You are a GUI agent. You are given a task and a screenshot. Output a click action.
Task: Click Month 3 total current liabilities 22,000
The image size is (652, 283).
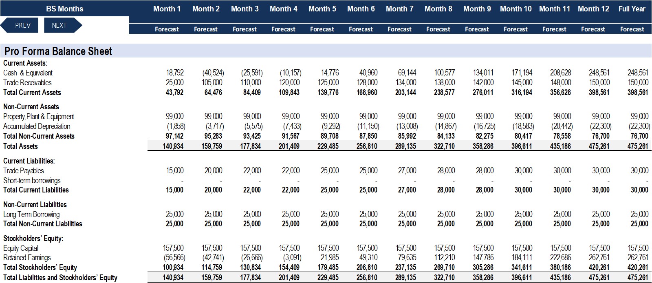[252, 190]
